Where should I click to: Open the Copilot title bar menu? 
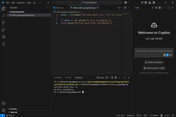[x=126, y=2]
